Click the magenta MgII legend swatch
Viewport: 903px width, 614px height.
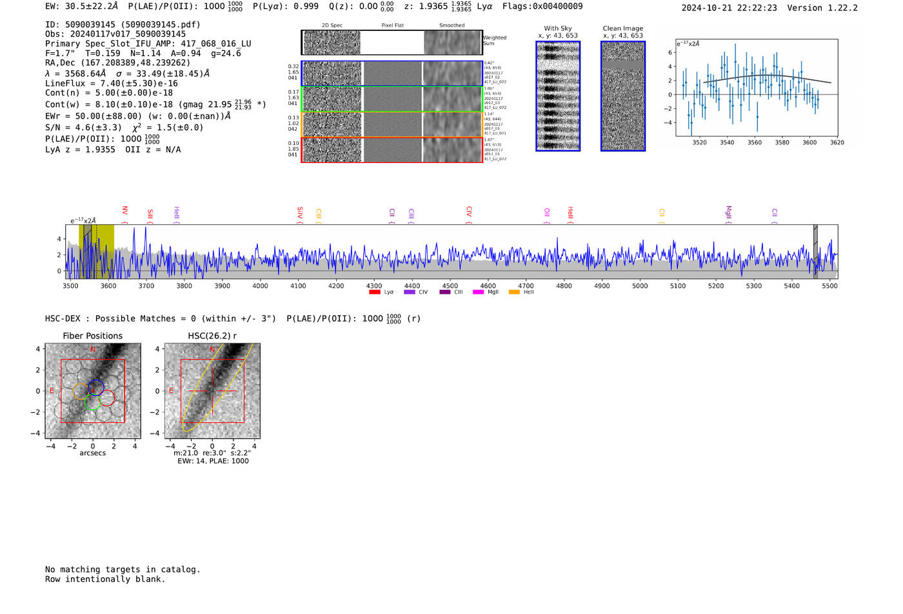479,293
